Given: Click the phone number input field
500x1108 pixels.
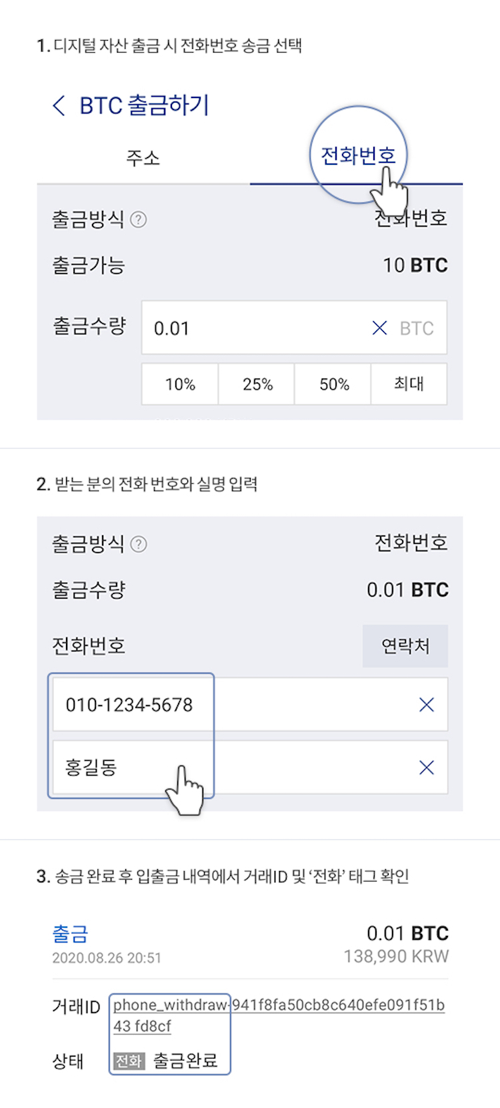Looking at the screenshot, I should (x=233, y=705).
